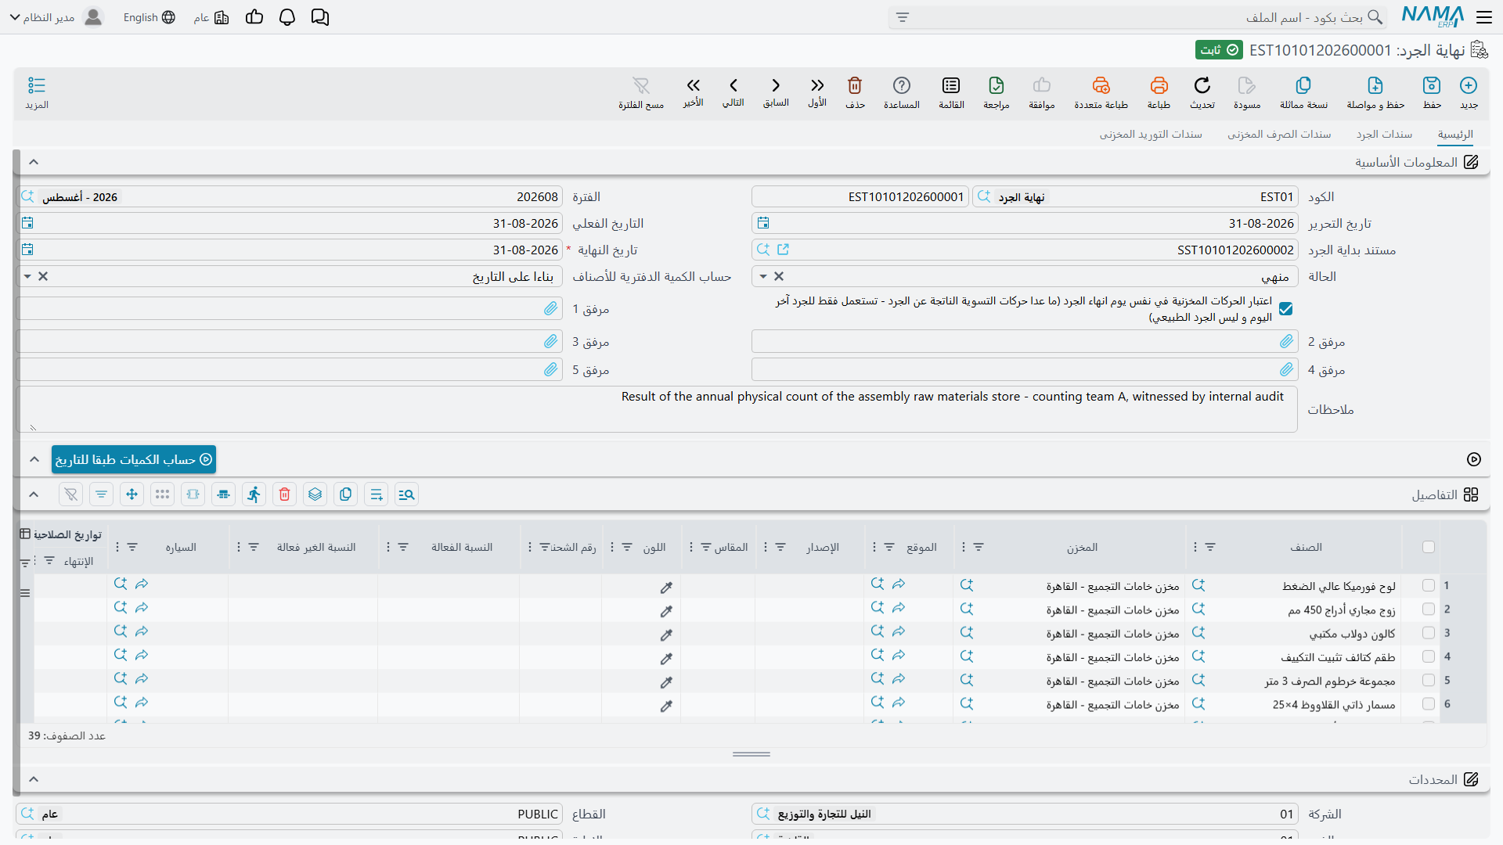Open the hamburger main menu
This screenshot has width=1503, height=845.
(1484, 17)
